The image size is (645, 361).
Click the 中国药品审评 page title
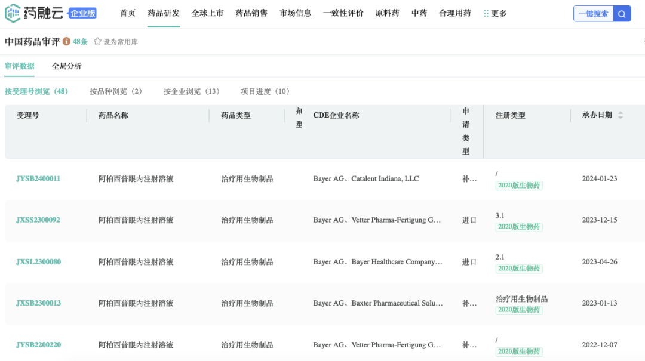32,42
